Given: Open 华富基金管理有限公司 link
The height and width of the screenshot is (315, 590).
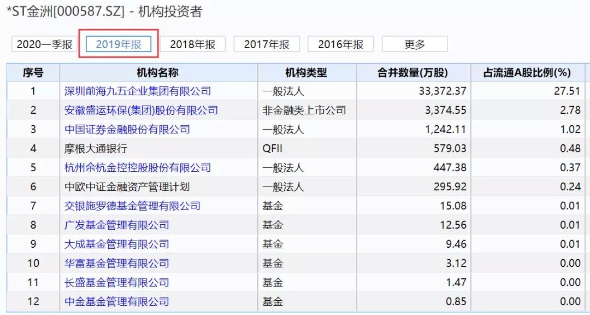Looking at the screenshot, I should coord(117,263).
